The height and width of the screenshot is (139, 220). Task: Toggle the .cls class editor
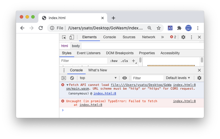124,61
